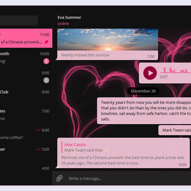The height and width of the screenshot is (191, 191).
Task: Play the voice message
Action: (150, 73)
